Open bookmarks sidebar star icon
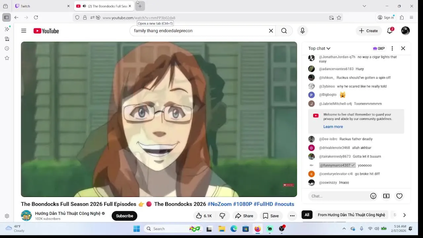 [x=7, y=58]
